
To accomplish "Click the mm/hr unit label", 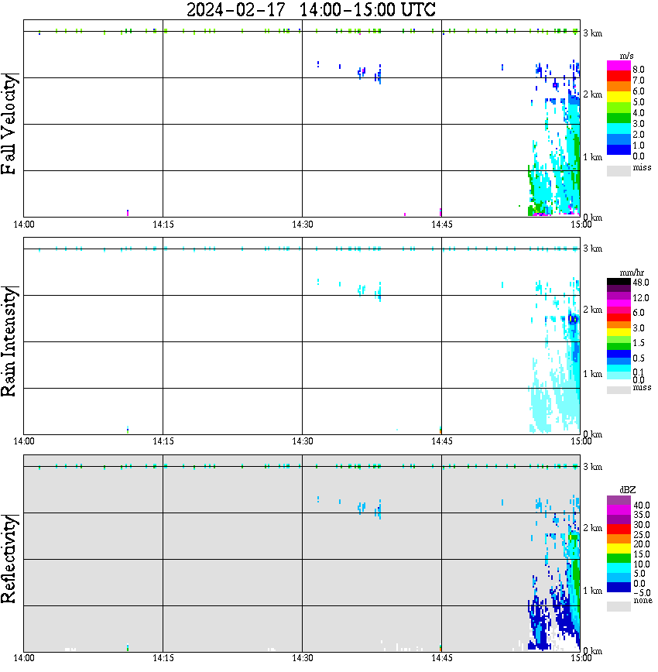I will pyautogui.click(x=632, y=273).
